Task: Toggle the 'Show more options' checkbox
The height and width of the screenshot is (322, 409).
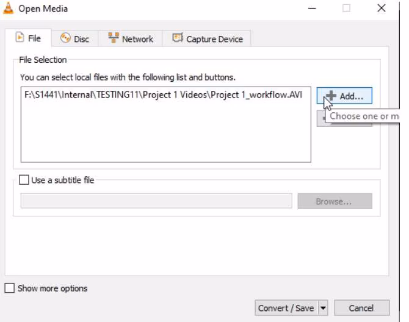Action: (10, 288)
